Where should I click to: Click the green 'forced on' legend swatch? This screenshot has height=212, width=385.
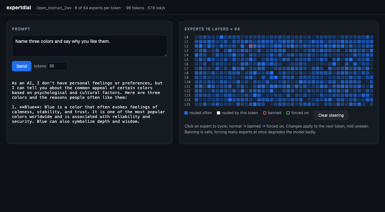[x=288, y=113]
